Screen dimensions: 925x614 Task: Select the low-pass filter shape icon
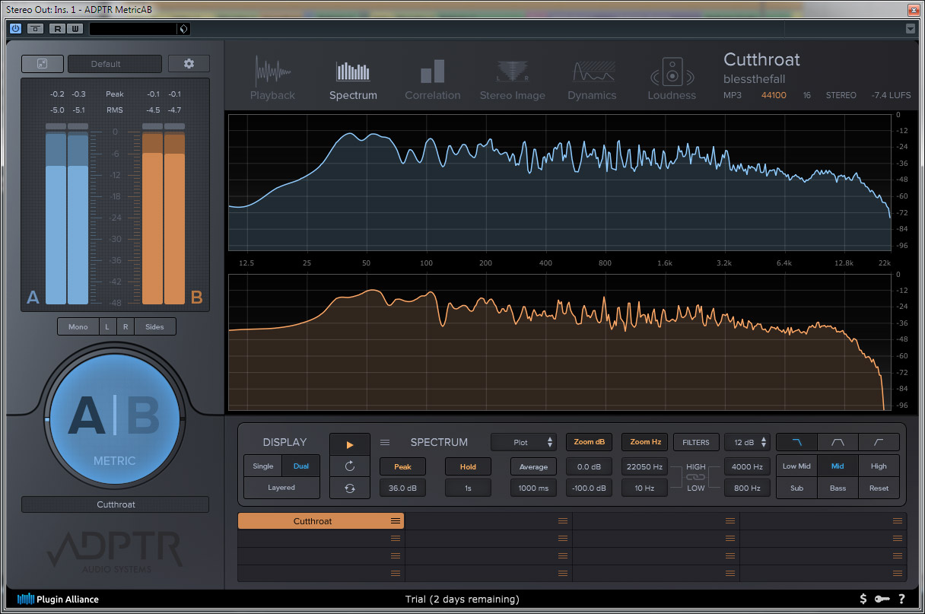(796, 442)
